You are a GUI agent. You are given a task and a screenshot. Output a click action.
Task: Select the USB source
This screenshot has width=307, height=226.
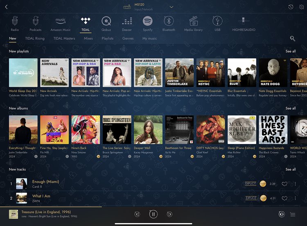tap(217, 23)
